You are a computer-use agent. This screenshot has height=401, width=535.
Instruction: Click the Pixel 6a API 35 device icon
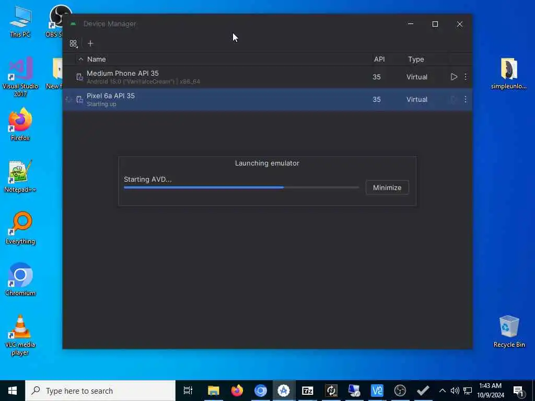pos(79,99)
